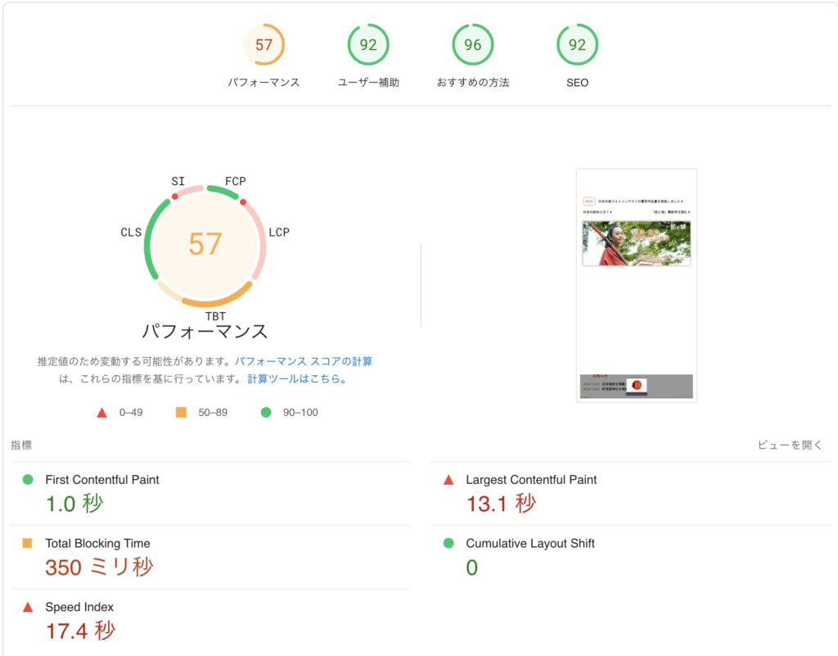Click the red triangle beside Speed Index
Viewport: 838px width, 656px height.
coord(28,607)
